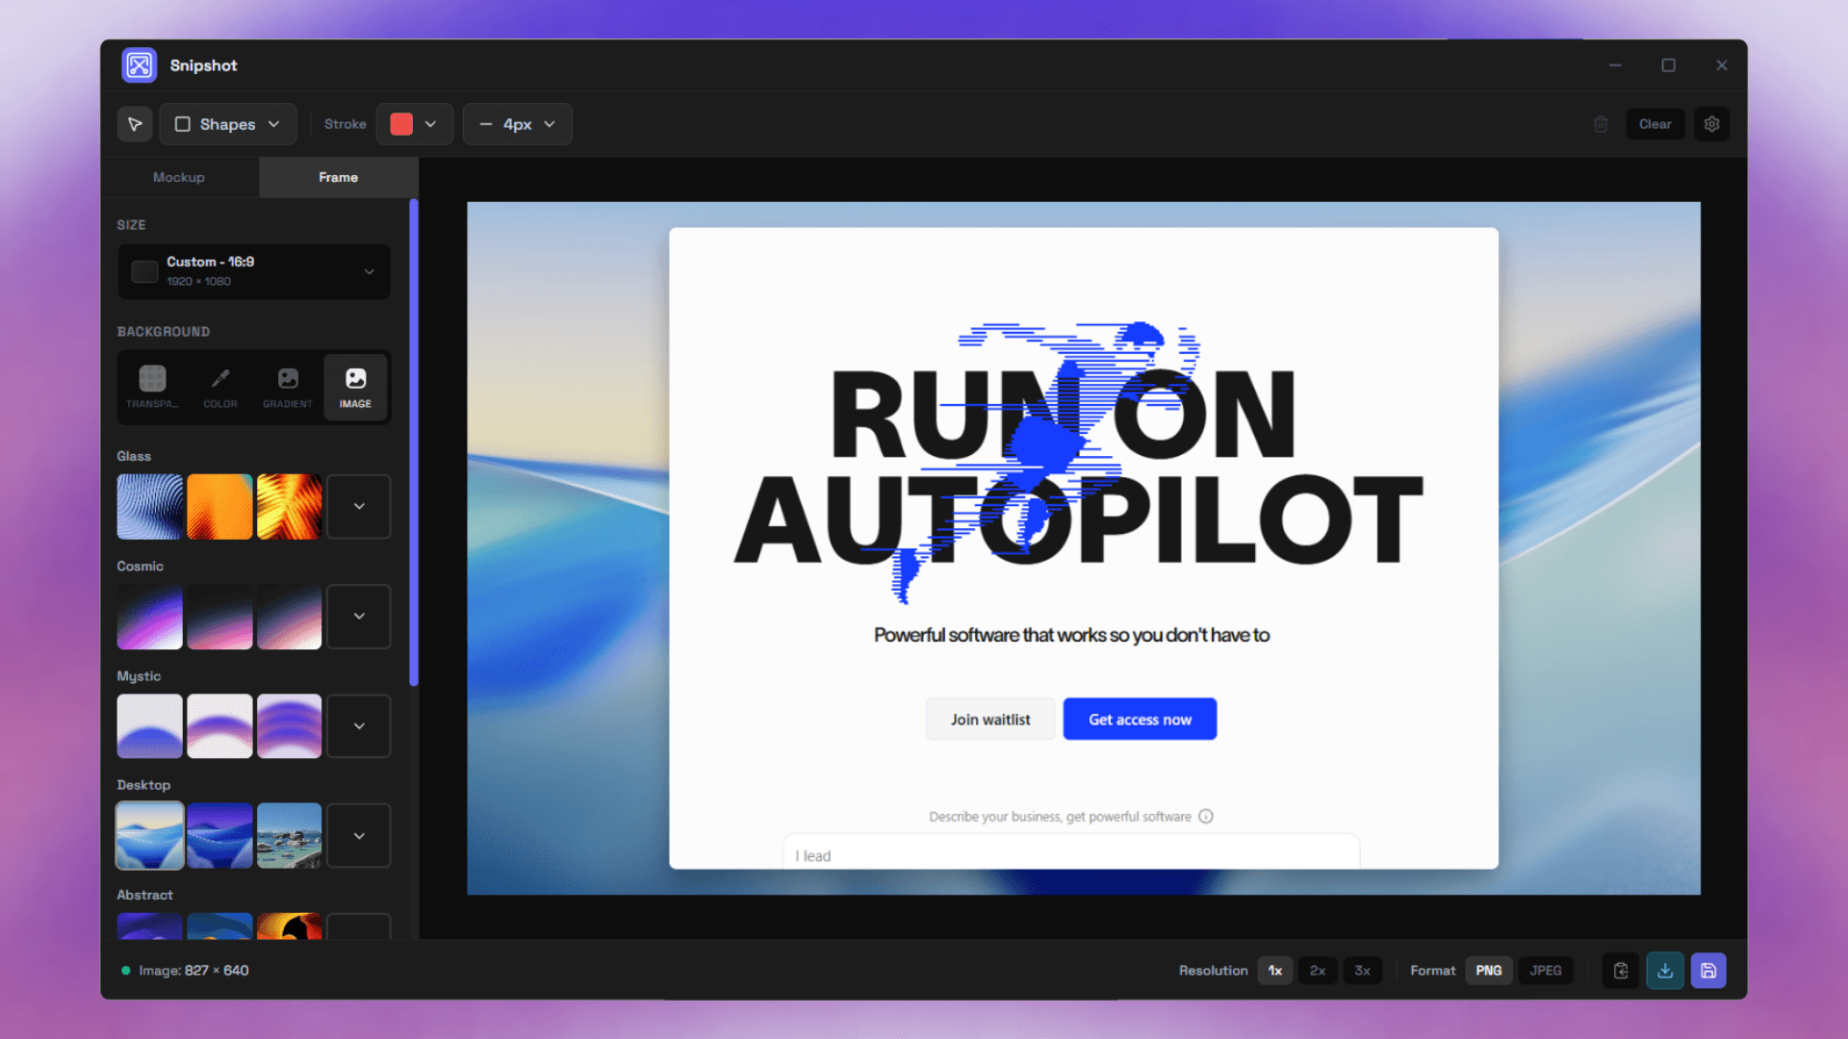Choose the third Cosmic background thumbnail
Screen dimensions: 1848x1039
point(289,617)
